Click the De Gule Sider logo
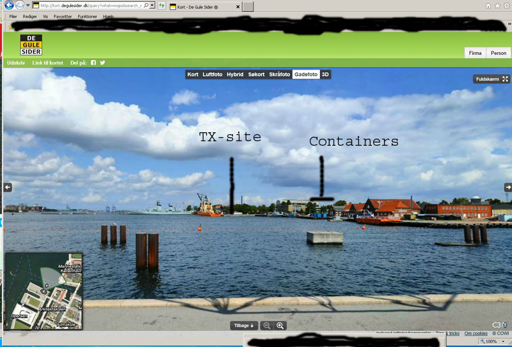This screenshot has width=512, height=347. point(31,45)
